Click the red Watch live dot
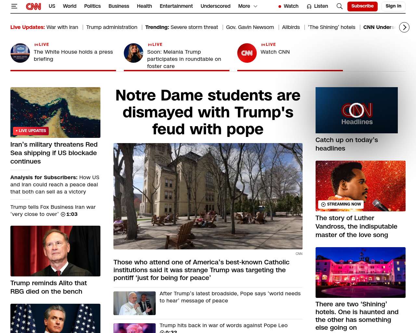416x333 pixels. click(x=280, y=7)
